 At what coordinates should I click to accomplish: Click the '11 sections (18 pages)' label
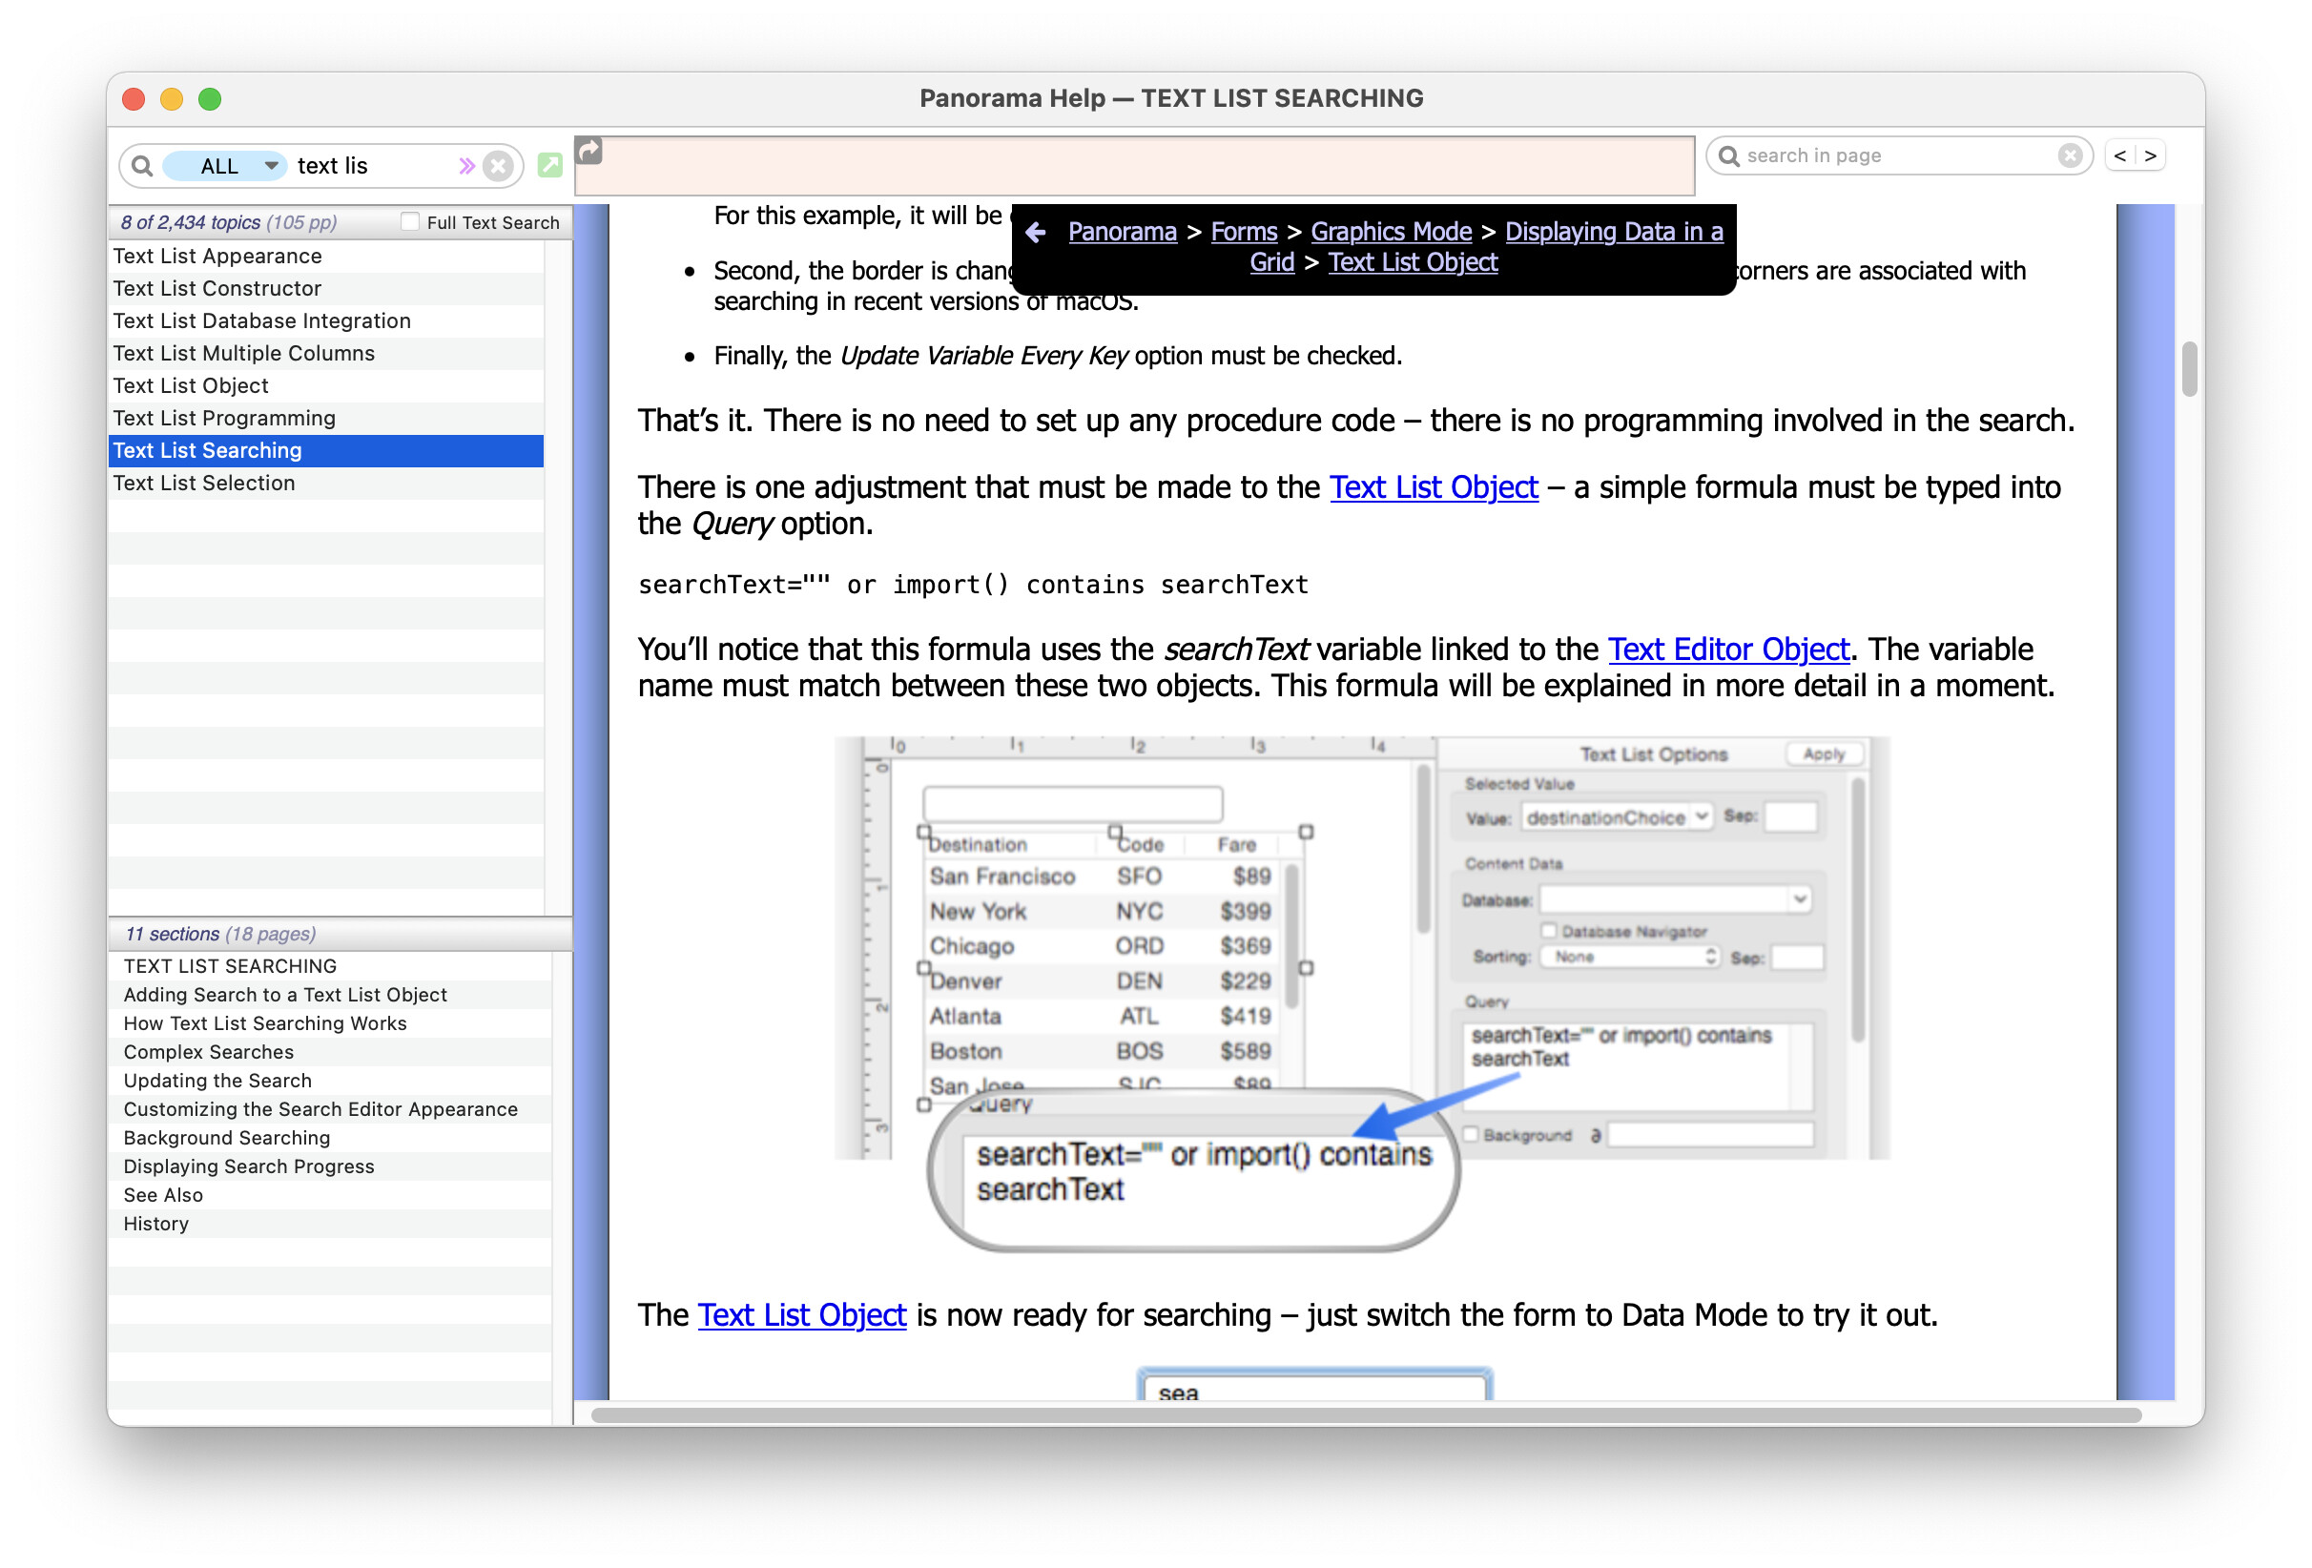(x=220, y=935)
